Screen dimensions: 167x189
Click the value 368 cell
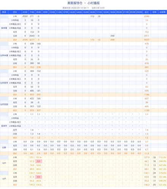32,71
